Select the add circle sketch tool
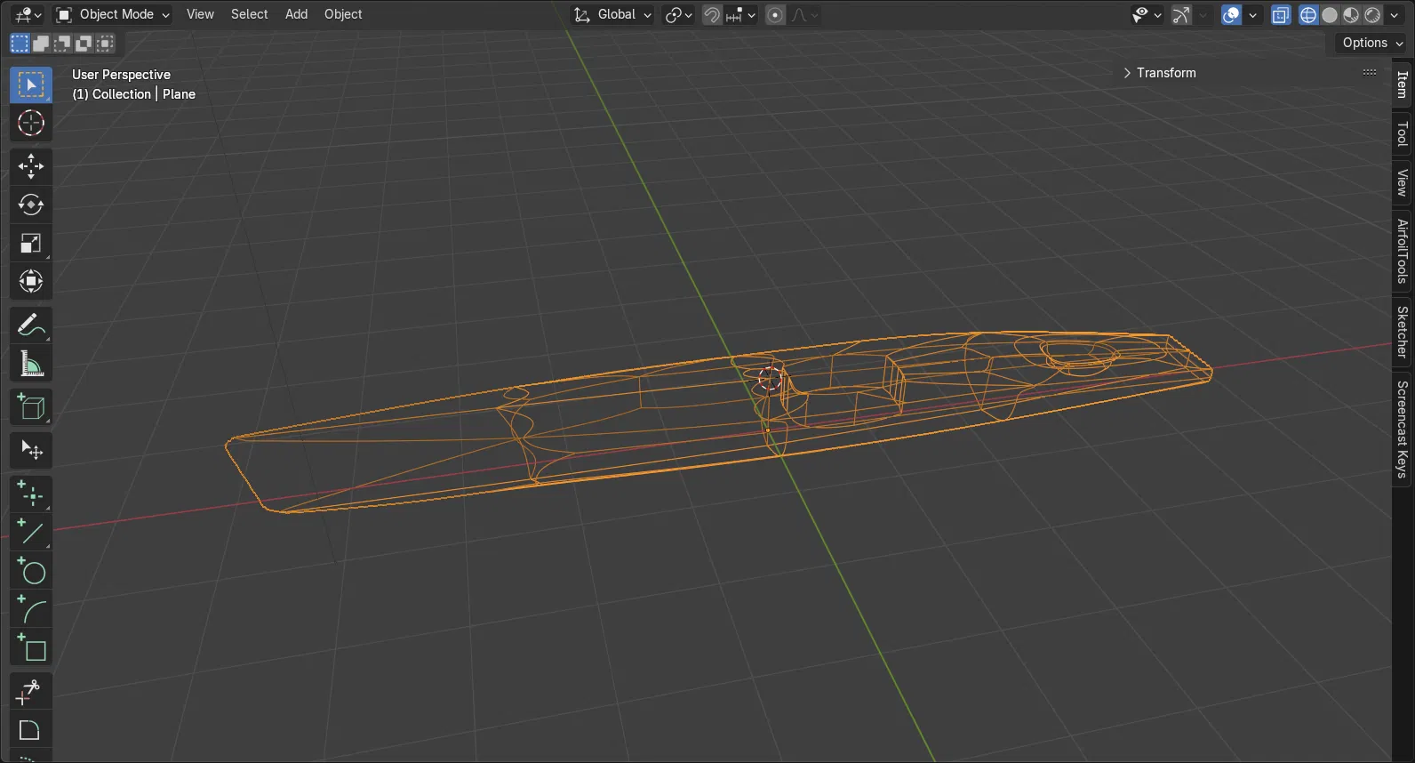This screenshot has width=1415, height=763. (31, 571)
